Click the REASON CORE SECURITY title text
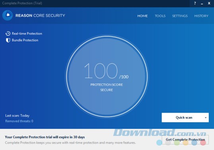 pyautogui.click(x=40, y=16)
